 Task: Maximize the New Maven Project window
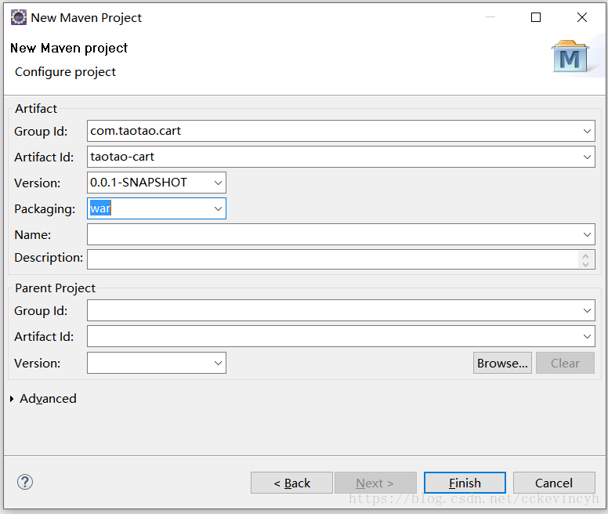(x=536, y=17)
